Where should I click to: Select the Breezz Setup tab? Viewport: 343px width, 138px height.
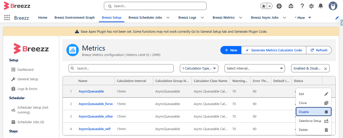(x=112, y=18)
